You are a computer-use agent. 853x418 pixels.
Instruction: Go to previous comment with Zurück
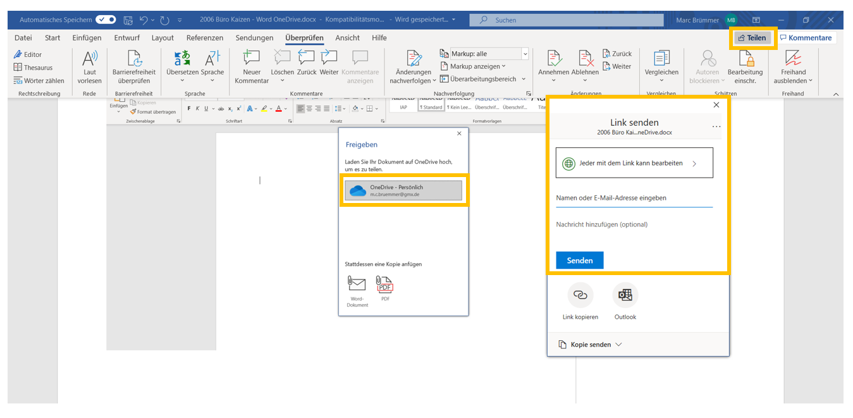point(307,63)
